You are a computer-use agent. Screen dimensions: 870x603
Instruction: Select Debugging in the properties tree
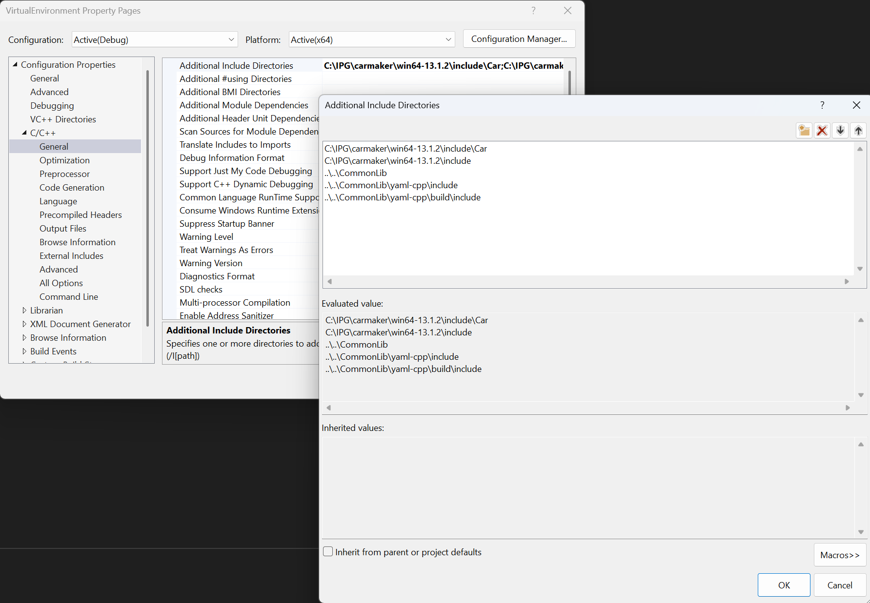(52, 106)
